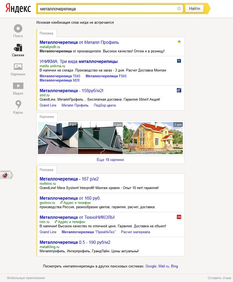The height and width of the screenshot is (282, 233).
Task: Open Расчет материала sitelink
Action: point(135,232)
